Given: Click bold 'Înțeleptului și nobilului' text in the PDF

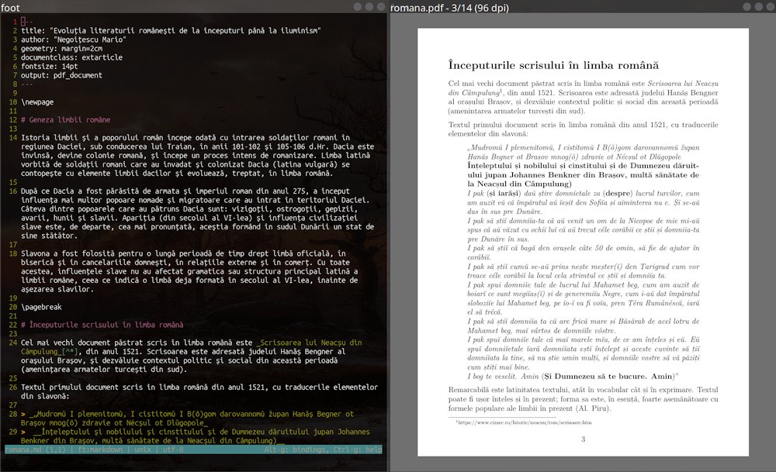Looking at the screenshot, I should coord(584,175).
